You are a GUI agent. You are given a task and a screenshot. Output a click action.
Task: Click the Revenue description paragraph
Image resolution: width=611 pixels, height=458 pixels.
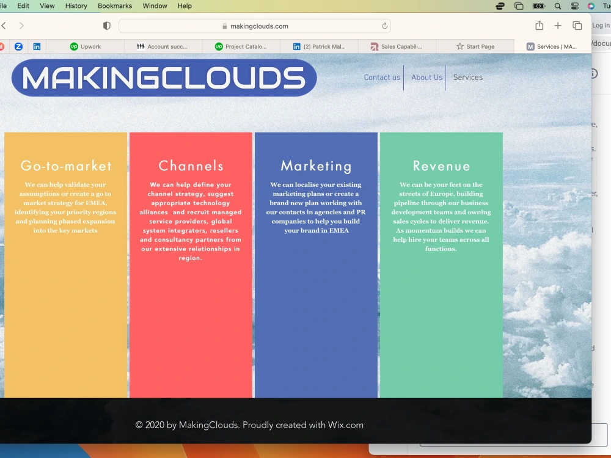pos(441,217)
